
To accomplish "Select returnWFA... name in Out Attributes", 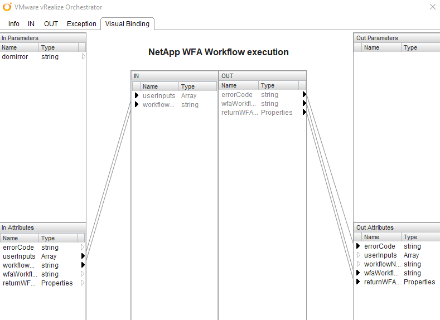I will (383, 282).
